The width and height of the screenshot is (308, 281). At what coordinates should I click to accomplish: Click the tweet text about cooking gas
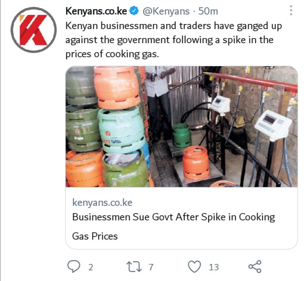point(174,40)
